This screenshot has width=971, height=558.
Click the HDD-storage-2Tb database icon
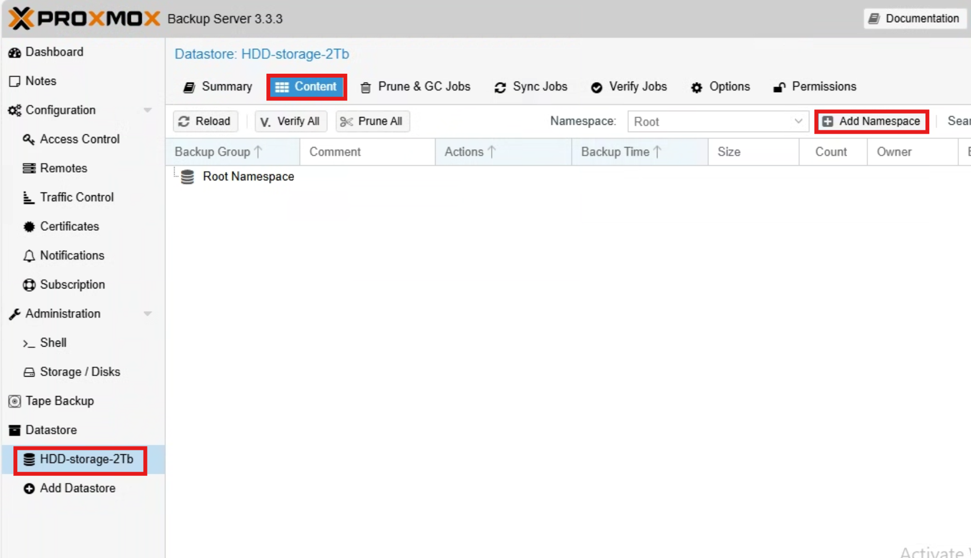(29, 459)
